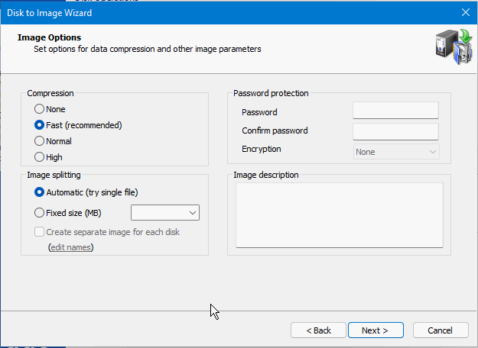Enable Automatic (try single file) splitting
This screenshot has width=478, height=348.
pos(40,192)
